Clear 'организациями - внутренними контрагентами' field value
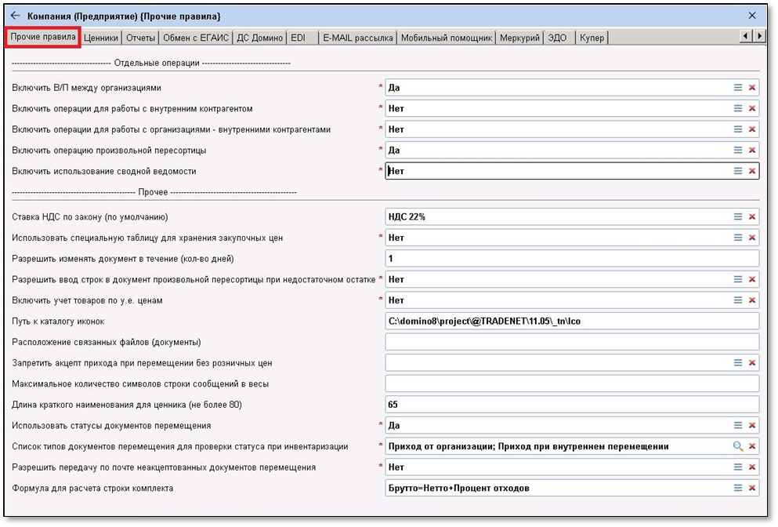This screenshot has width=778, height=527. tap(751, 129)
